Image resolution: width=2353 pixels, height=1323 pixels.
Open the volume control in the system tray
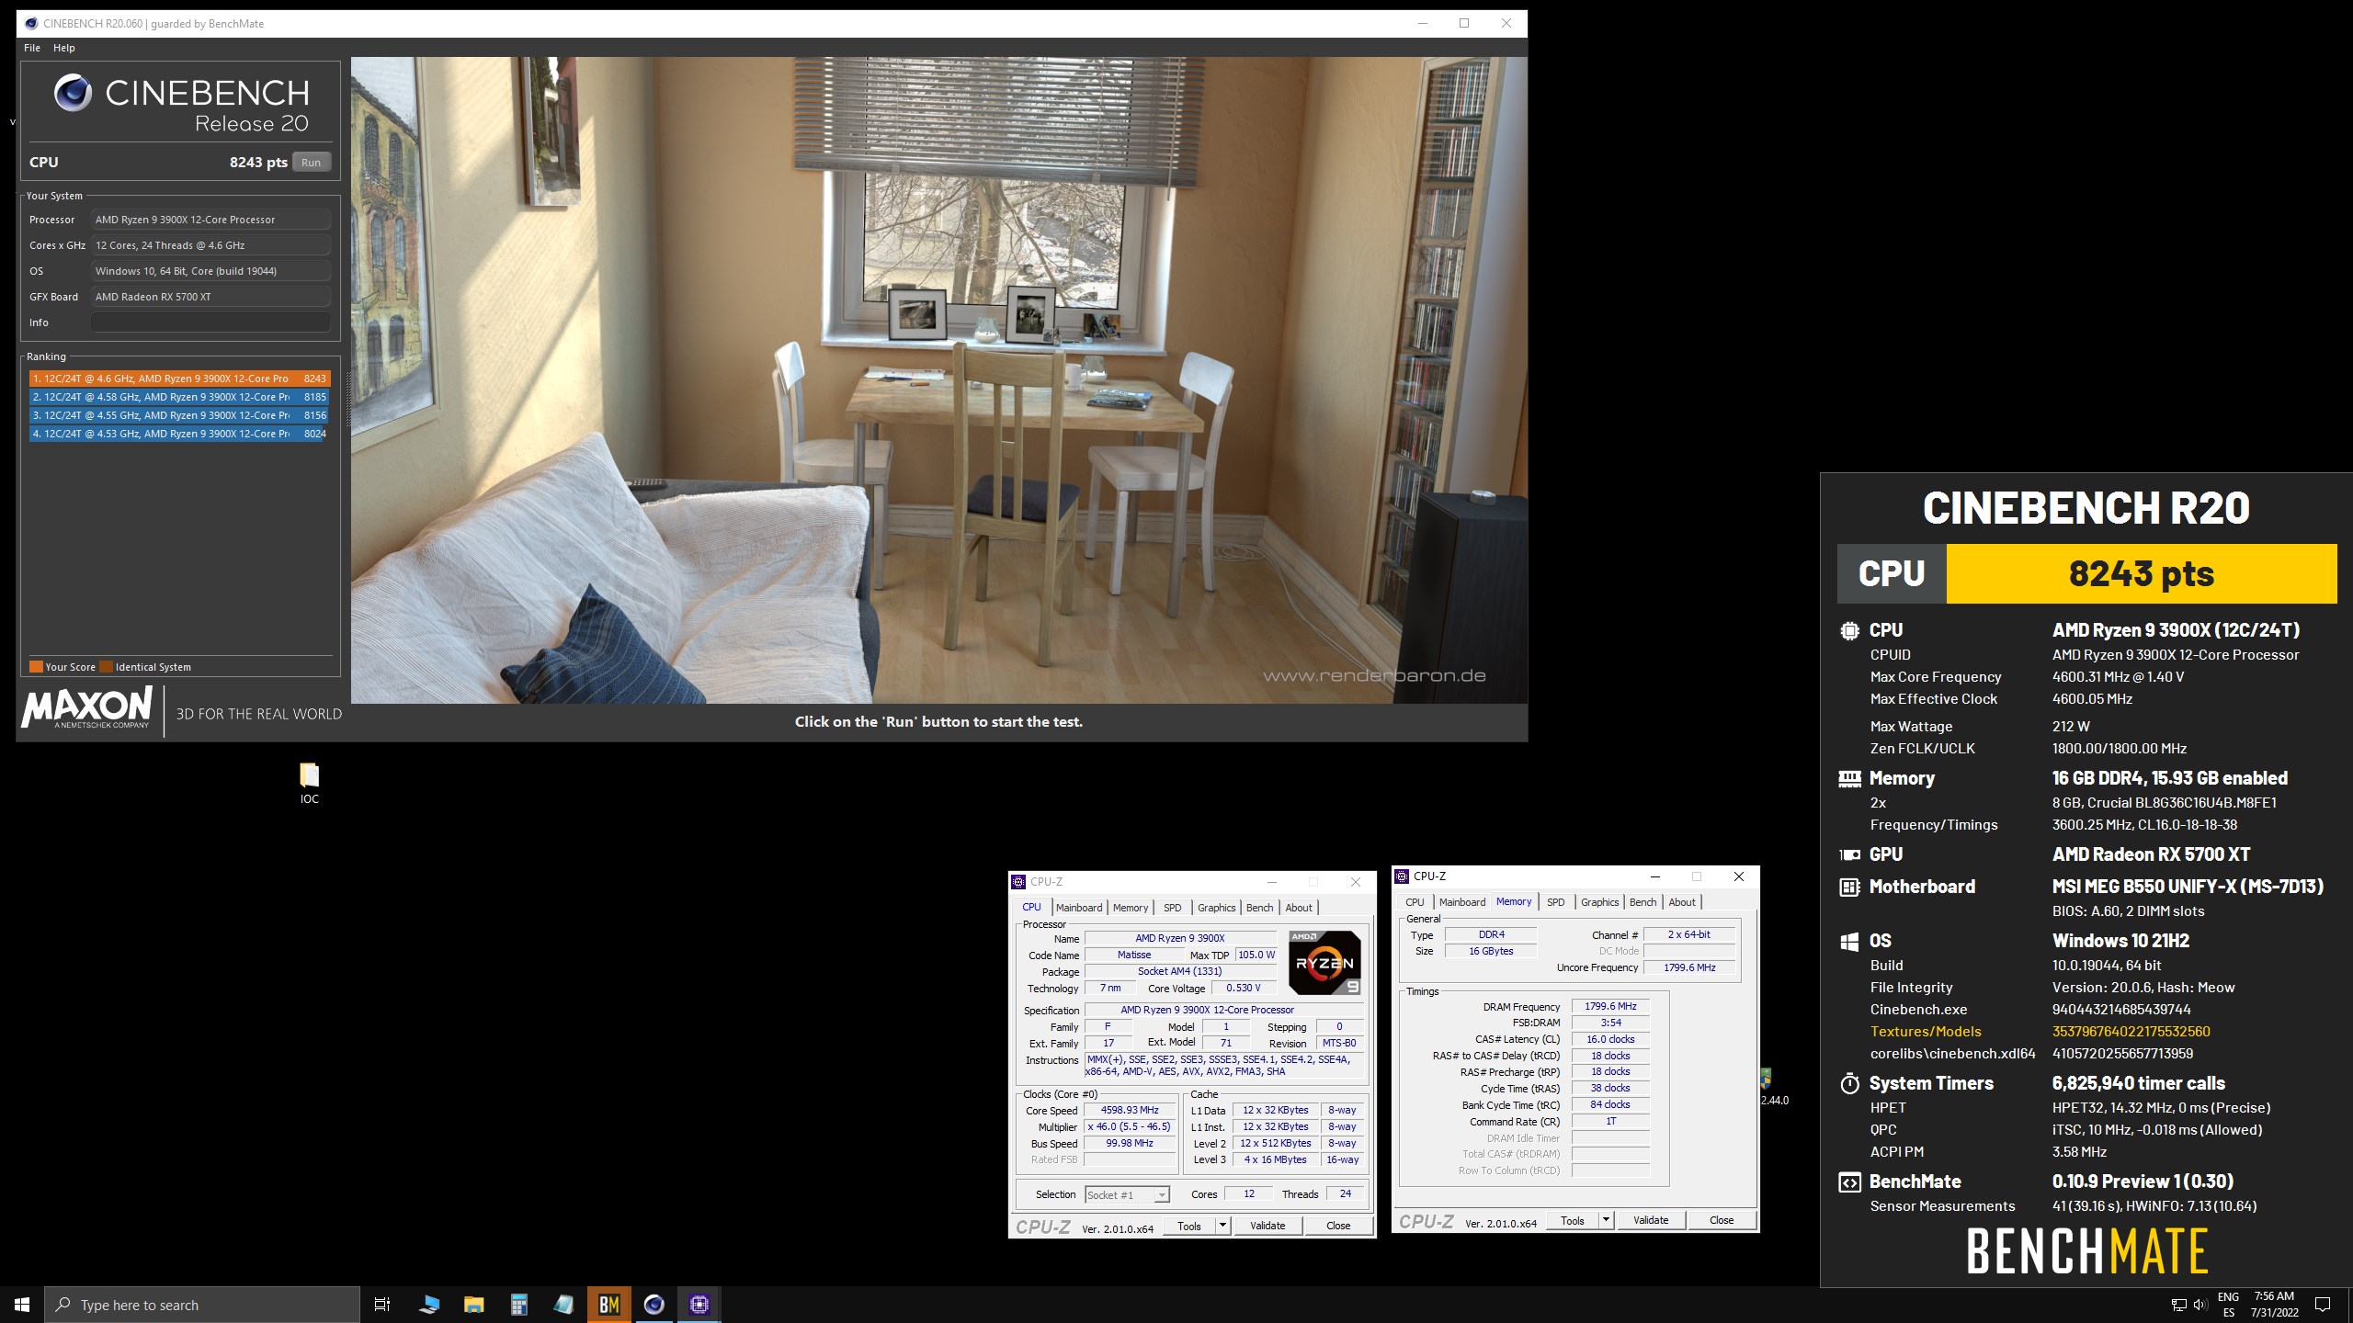pyautogui.click(x=2200, y=1305)
